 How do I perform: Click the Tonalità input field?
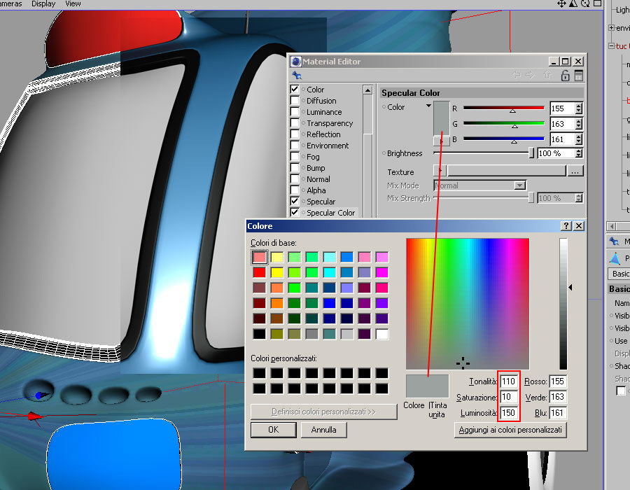509,381
